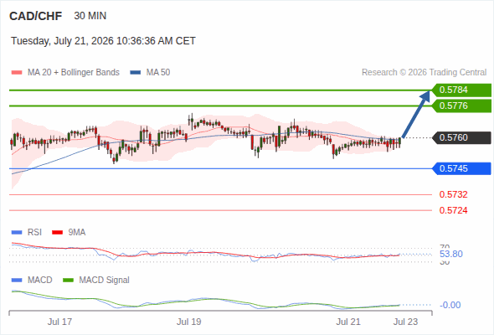The width and height of the screenshot is (494, 335).
Task: Click the 0.5724 red support label
Action: click(x=453, y=210)
